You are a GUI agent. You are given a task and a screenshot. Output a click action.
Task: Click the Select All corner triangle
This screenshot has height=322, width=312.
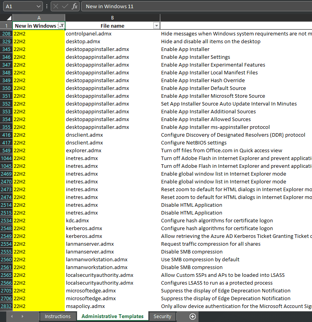[6, 18]
